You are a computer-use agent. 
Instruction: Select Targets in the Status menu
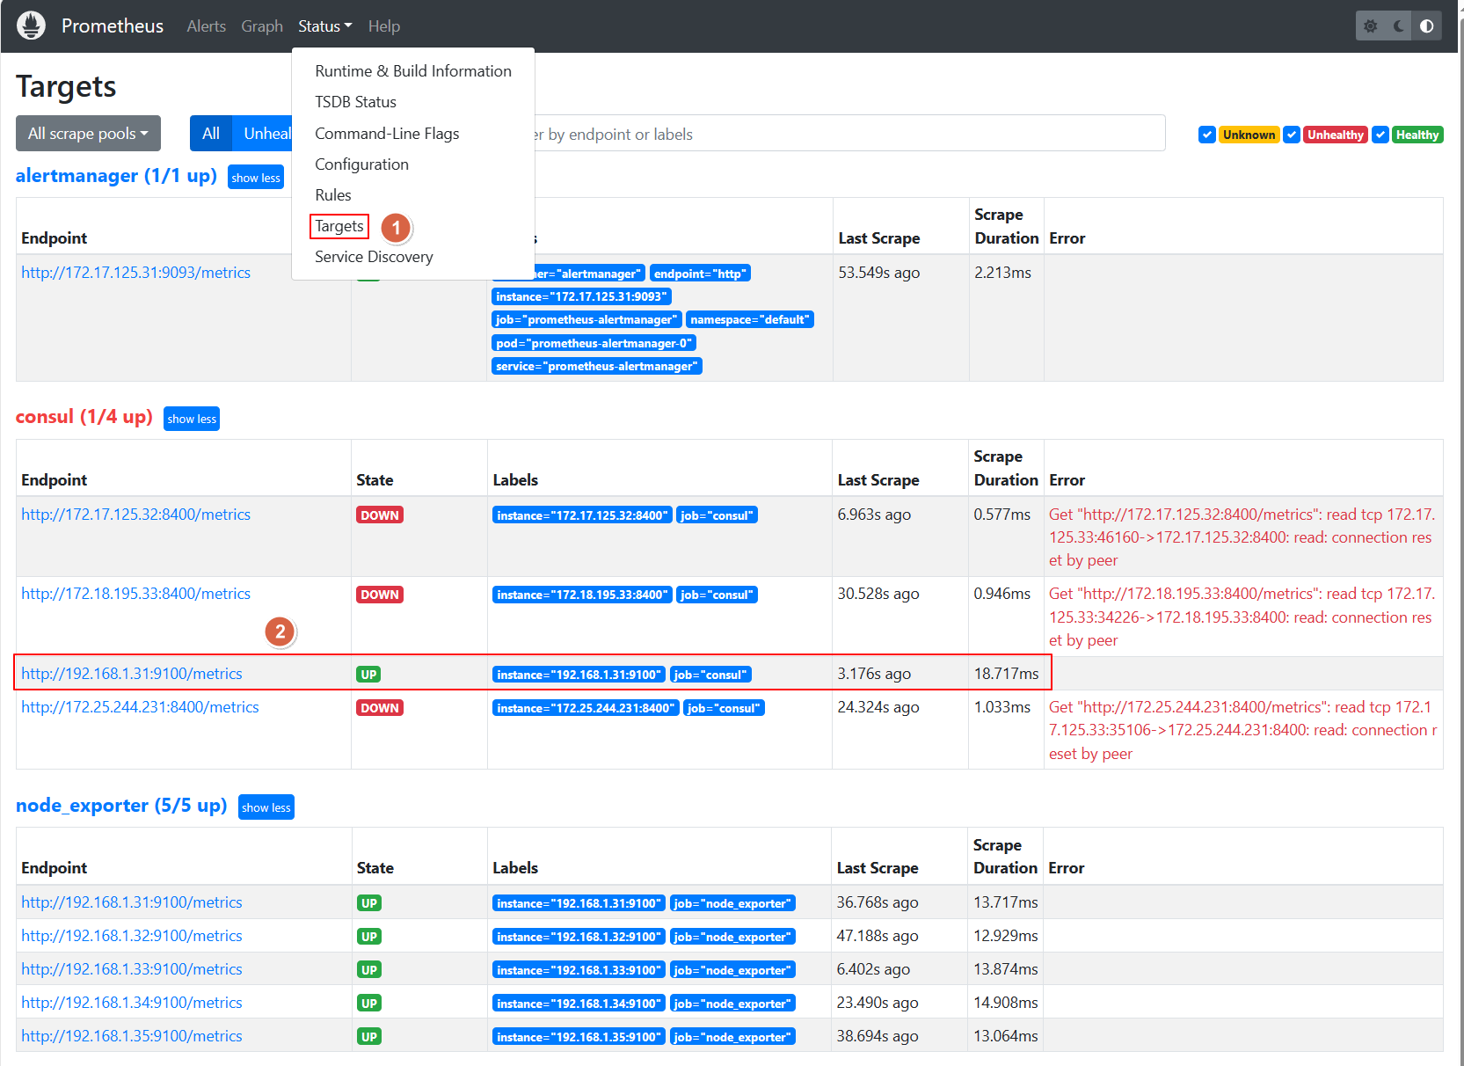(x=339, y=226)
